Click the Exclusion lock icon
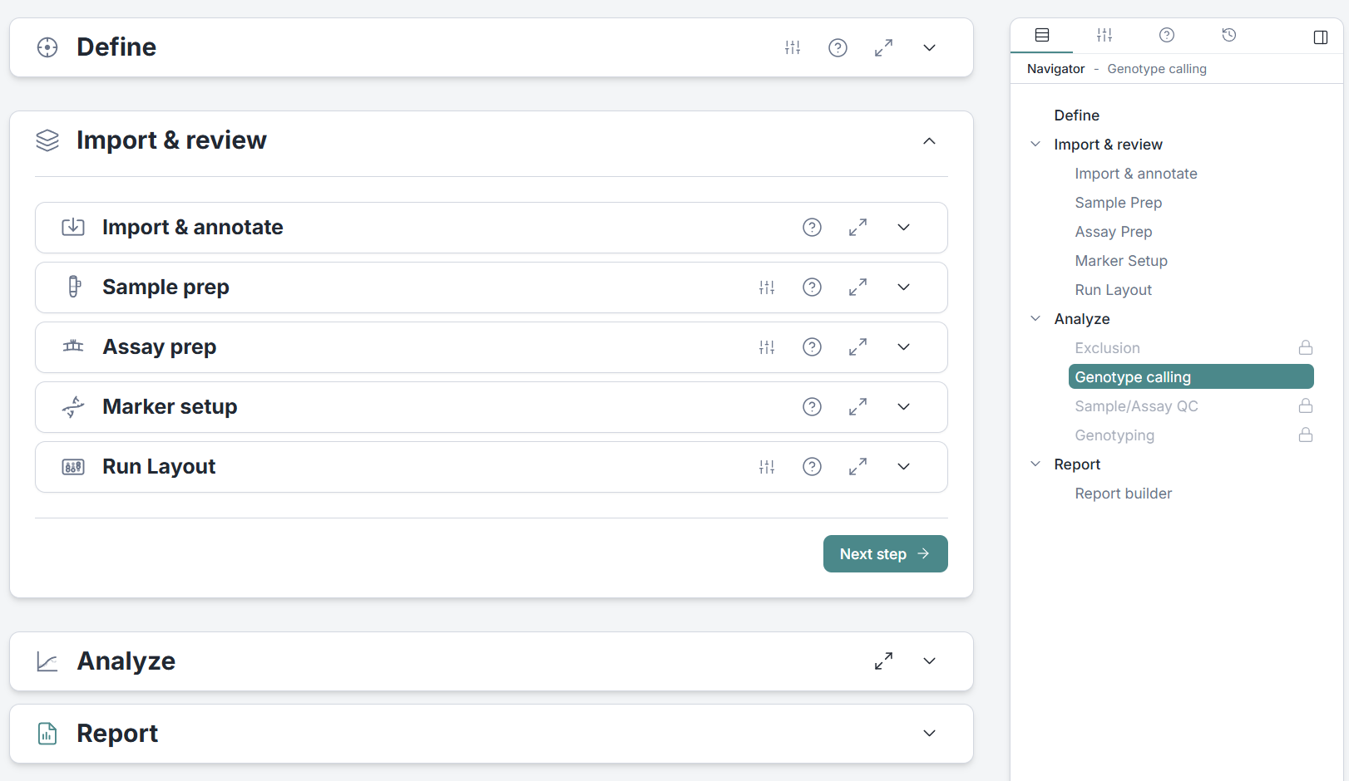This screenshot has height=781, width=1349. [1305, 347]
